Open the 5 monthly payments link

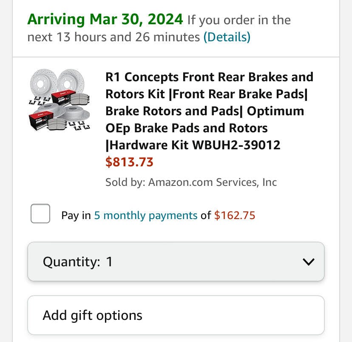click(x=145, y=215)
